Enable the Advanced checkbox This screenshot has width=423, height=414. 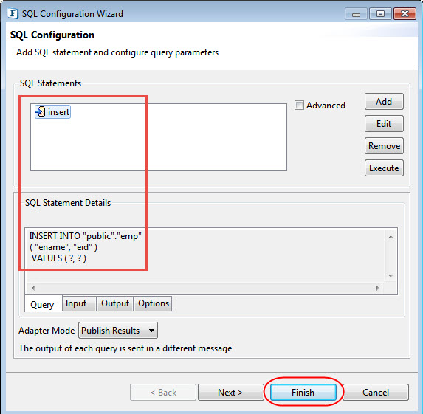pyautogui.click(x=299, y=106)
